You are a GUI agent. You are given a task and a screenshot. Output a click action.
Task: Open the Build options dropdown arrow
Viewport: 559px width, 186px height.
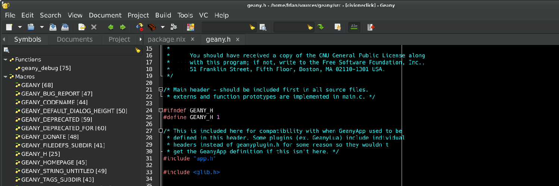coord(162,27)
